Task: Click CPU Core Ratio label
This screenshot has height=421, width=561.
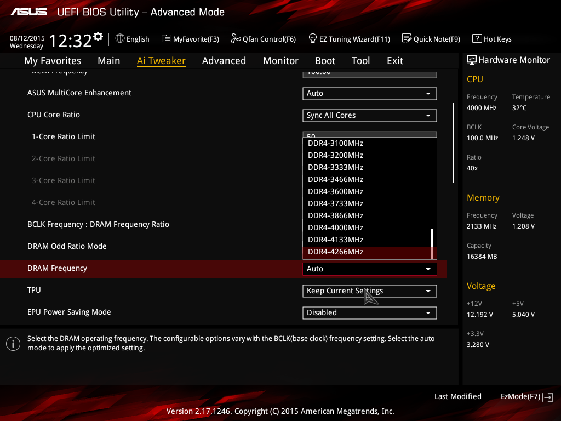Action: coord(54,115)
